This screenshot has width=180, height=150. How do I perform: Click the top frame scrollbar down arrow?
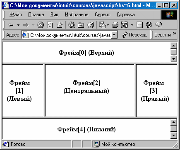[174, 59]
